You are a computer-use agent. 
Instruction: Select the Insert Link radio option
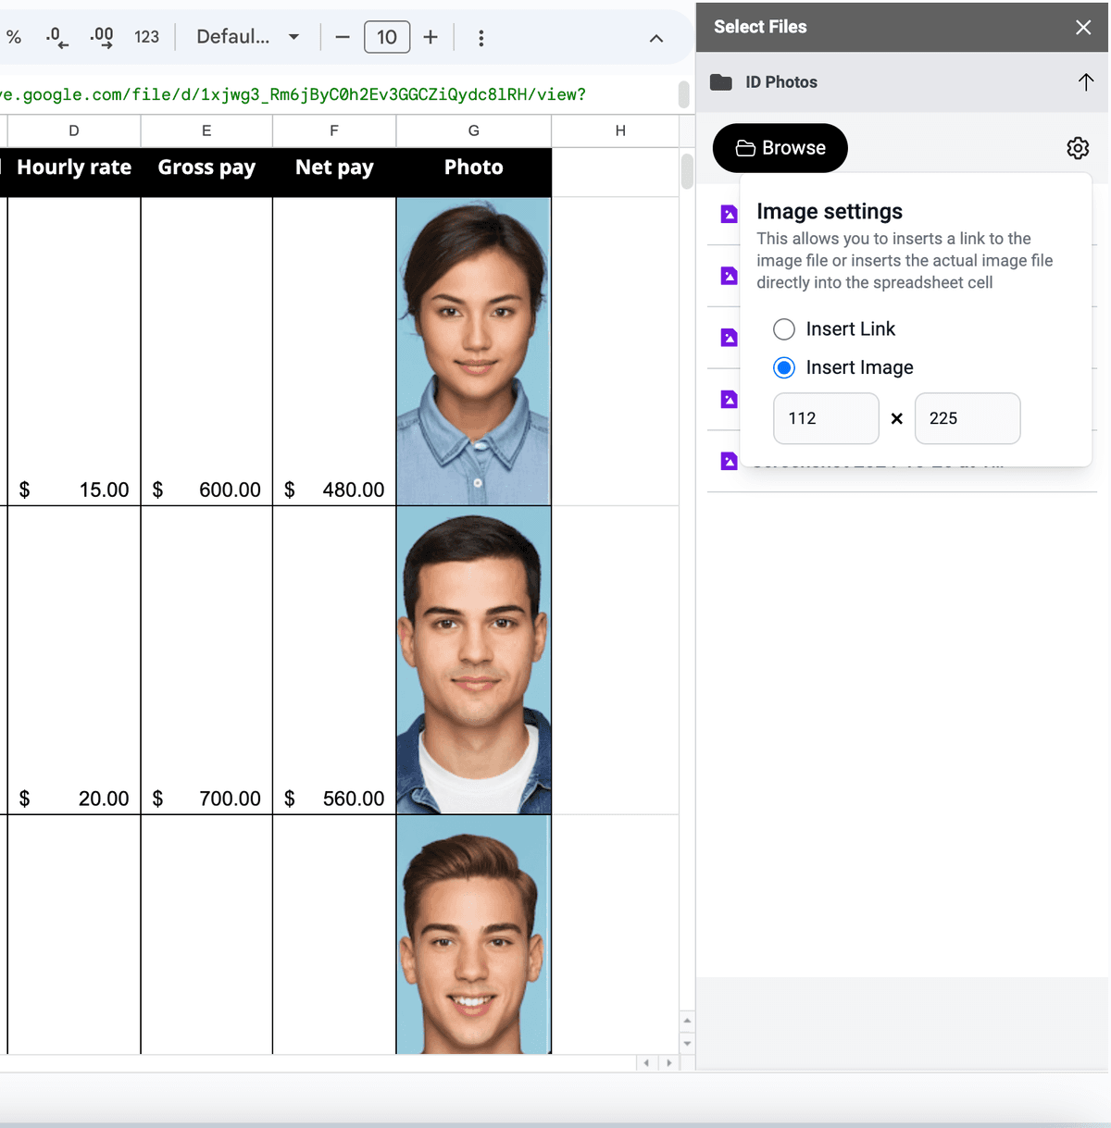pos(784,329)
